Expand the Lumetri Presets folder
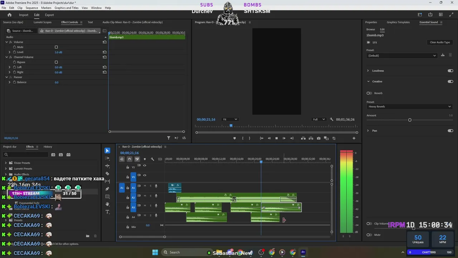The image size is (458, 258). (x=6, y=168)
